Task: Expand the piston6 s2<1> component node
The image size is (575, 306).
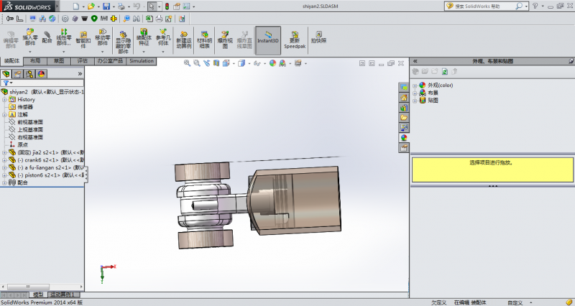Action: [x=4, y=175]
